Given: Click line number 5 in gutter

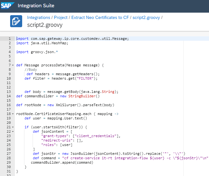Looking at the screenshot, I should pyautogui.click(x=9, y=56).
